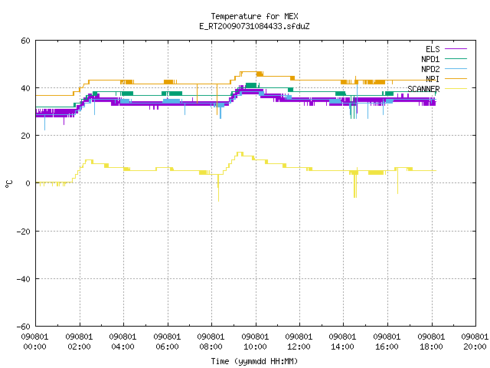Select the 20:00 time tick label
This screenshot has width=490, height=368.
click(x=475, y=347)
